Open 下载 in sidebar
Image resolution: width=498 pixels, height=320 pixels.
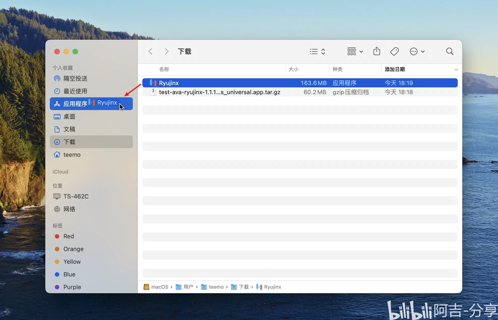coord(91,142)
